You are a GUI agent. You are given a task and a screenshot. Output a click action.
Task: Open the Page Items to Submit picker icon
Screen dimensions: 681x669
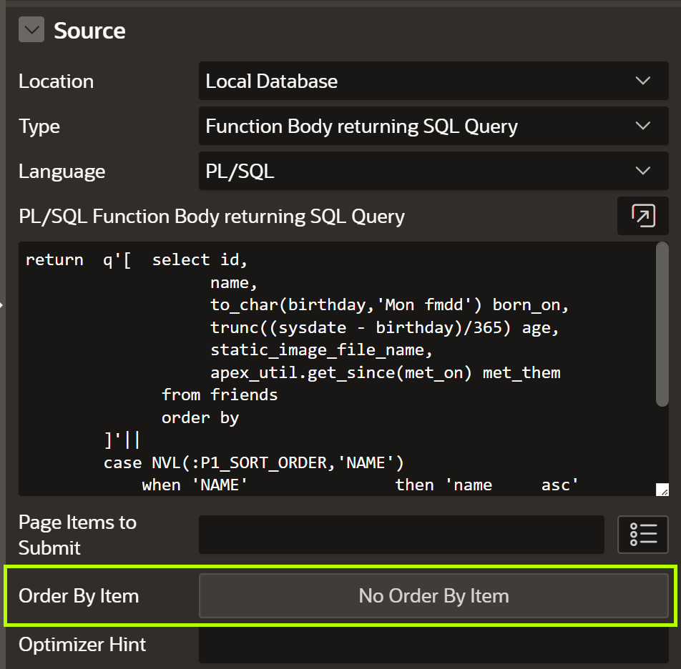click(x=642, y=535)
